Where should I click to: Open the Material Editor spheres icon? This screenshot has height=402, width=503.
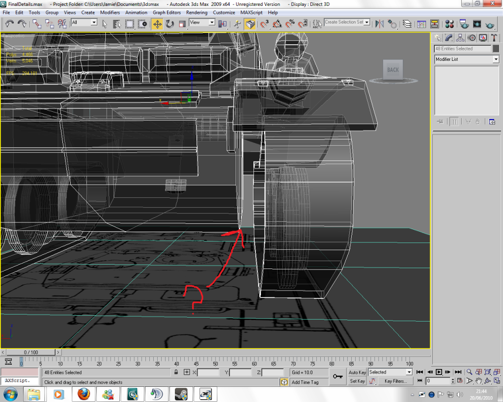pos(449,24)
